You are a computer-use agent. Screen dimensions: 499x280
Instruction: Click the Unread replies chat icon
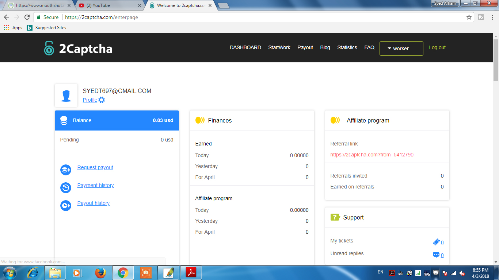pos(436,255)
